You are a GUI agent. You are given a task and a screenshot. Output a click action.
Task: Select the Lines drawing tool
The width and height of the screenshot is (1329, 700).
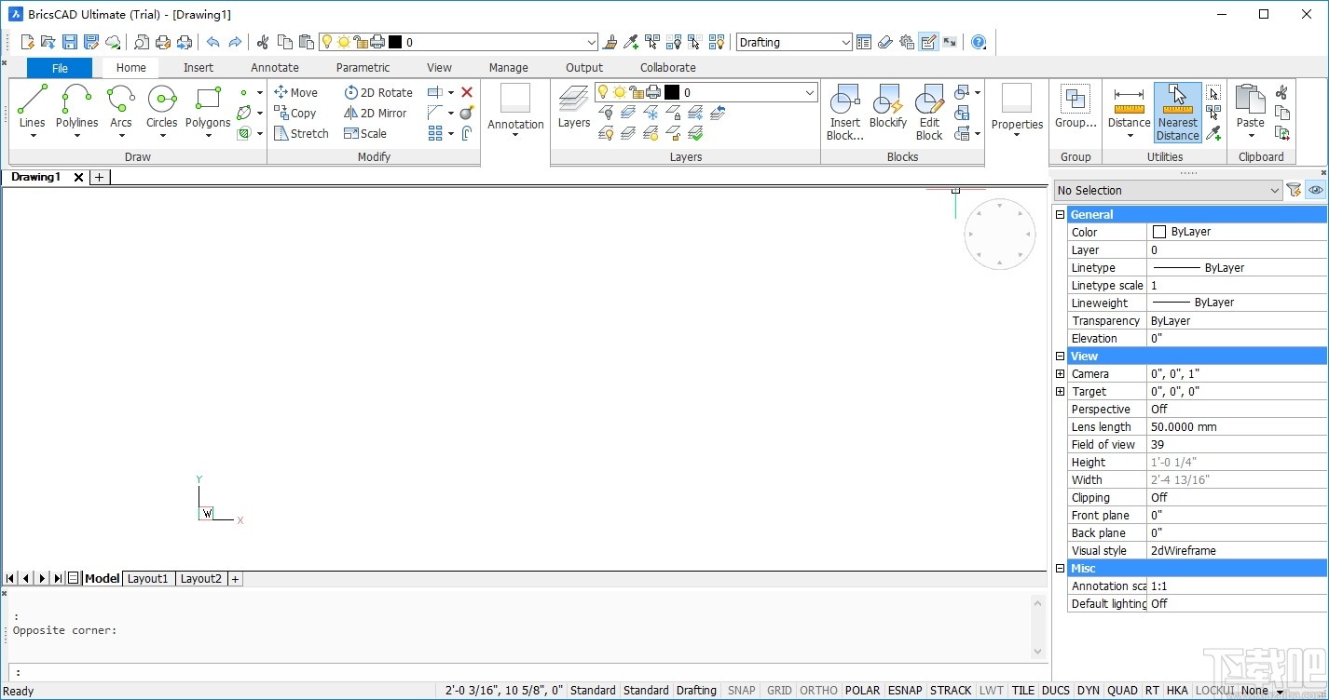coord(32,110)
